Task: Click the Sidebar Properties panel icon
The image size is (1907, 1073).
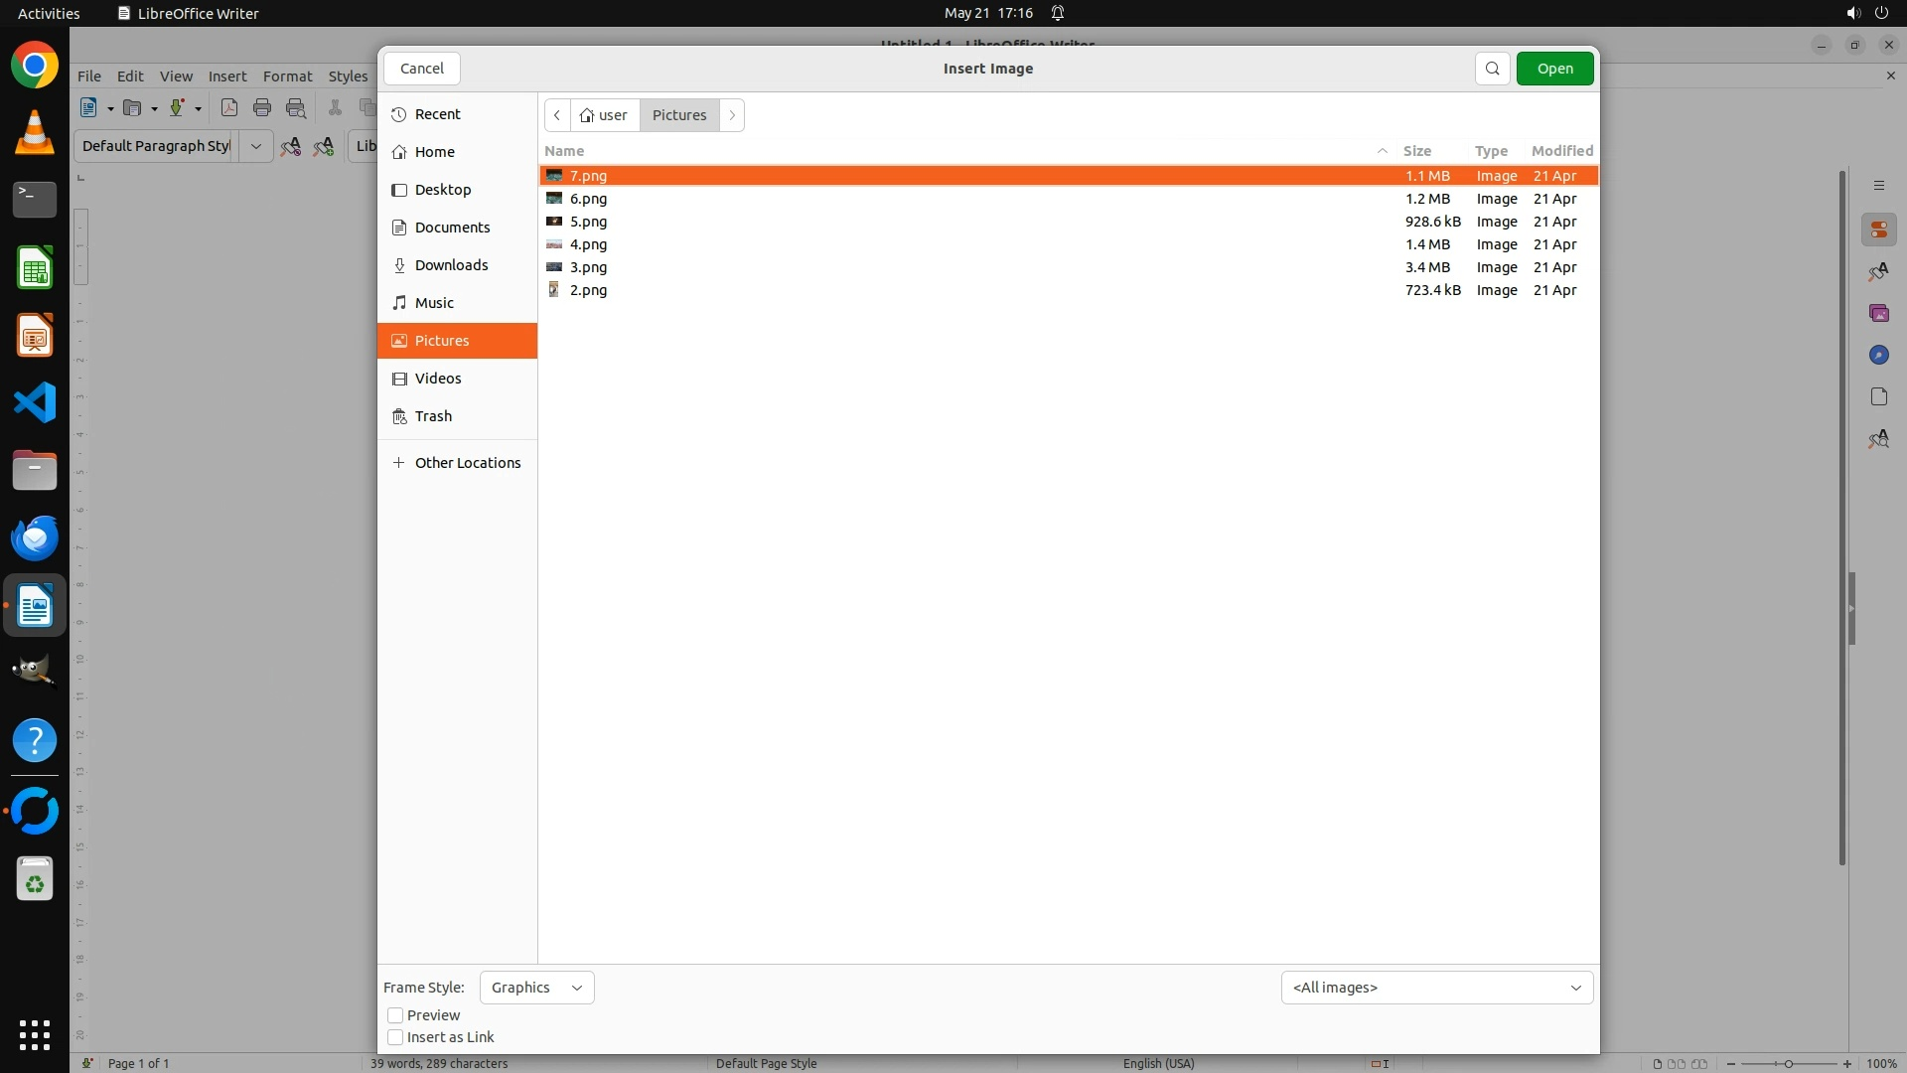Action: (x=1878, y=230)
